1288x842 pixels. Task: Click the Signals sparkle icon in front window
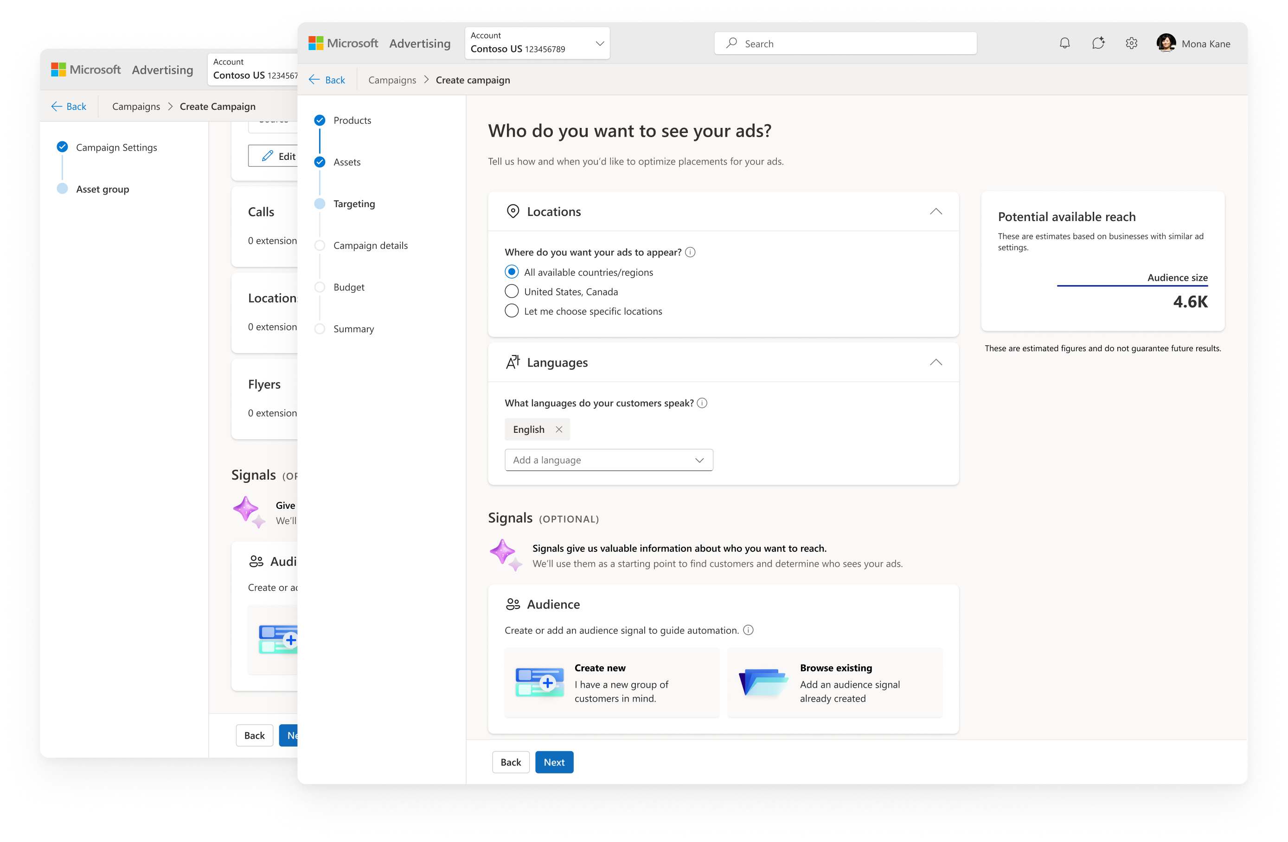click(x=506, y=555)
